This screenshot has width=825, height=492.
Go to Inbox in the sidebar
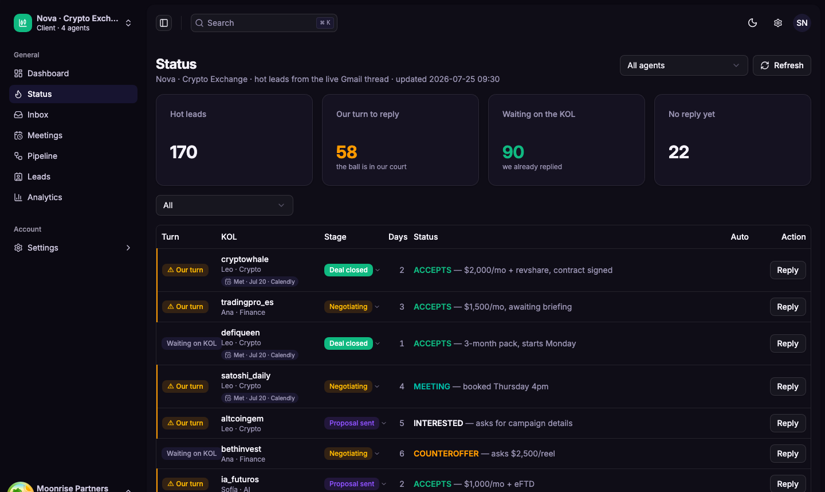pos(73,115)
